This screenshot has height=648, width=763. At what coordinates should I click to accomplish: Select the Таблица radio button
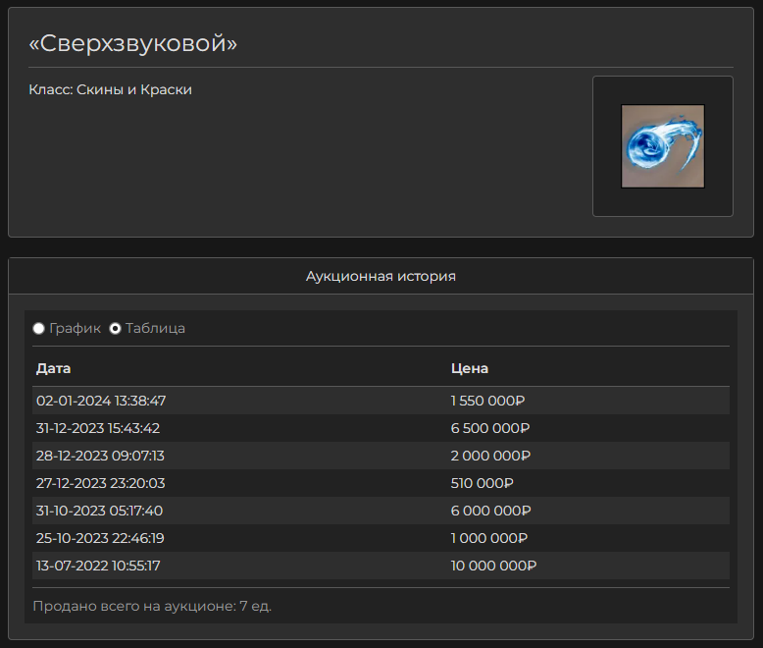point(115,328)
